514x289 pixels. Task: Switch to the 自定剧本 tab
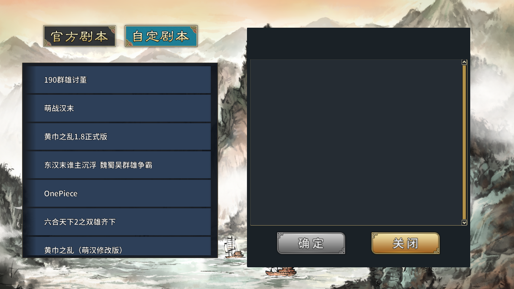[x=161, y=36]
